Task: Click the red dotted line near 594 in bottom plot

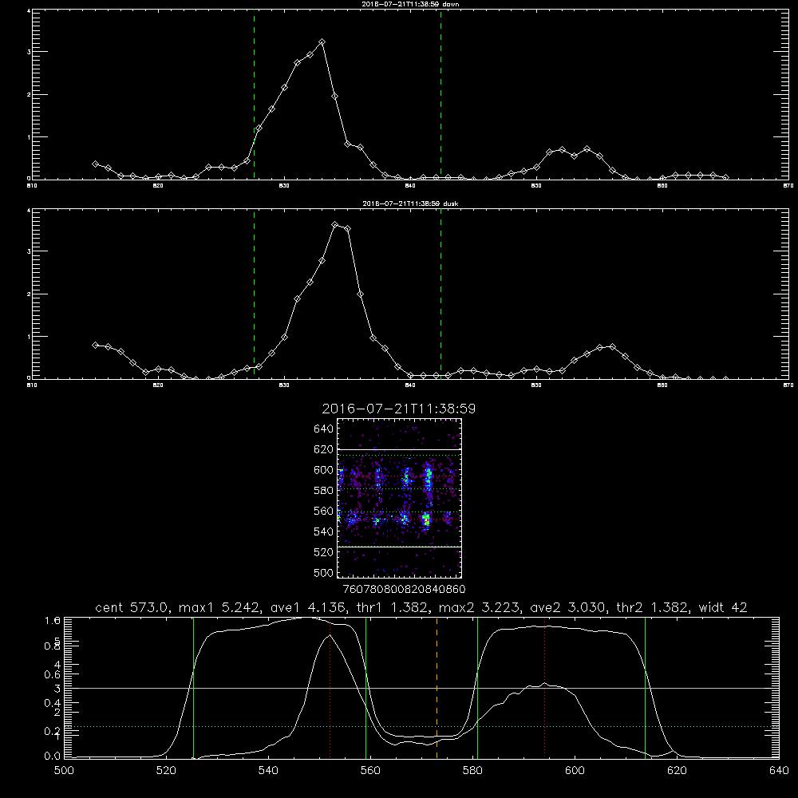Action: pos(544,688)
